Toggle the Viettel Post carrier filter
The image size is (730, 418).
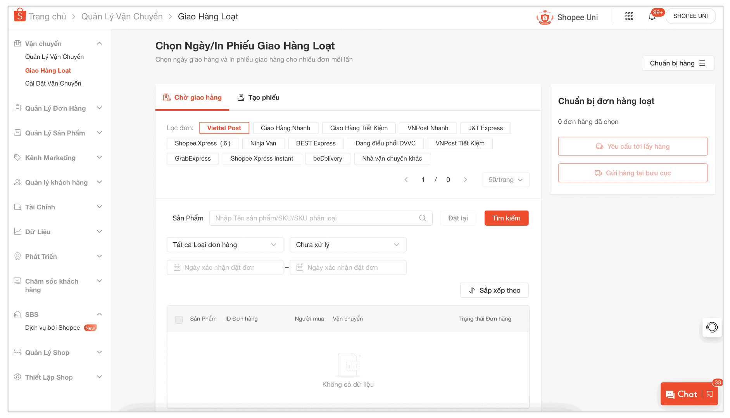coord(224,128)
